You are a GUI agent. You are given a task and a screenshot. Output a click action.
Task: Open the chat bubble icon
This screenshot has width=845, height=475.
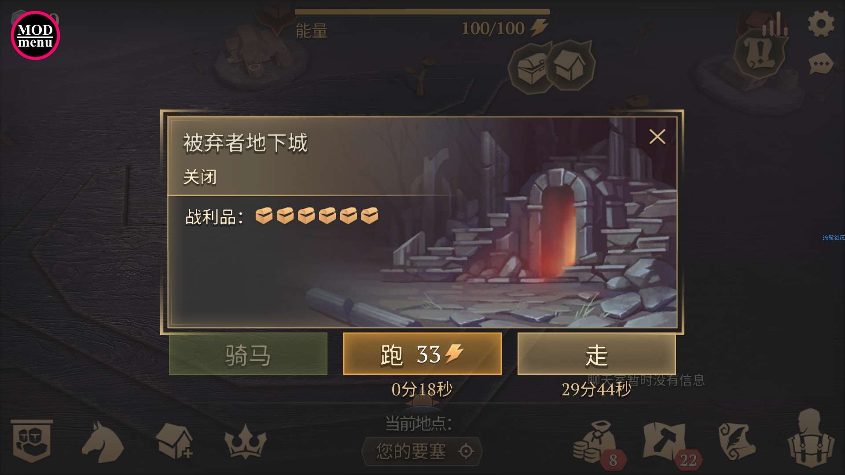[x=821, y=64]
